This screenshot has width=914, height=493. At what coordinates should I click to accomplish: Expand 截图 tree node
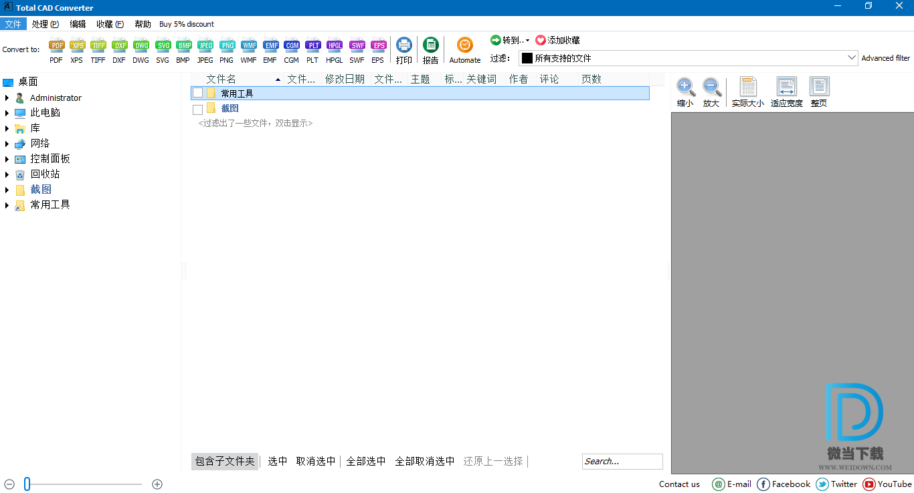coord(7,190)
